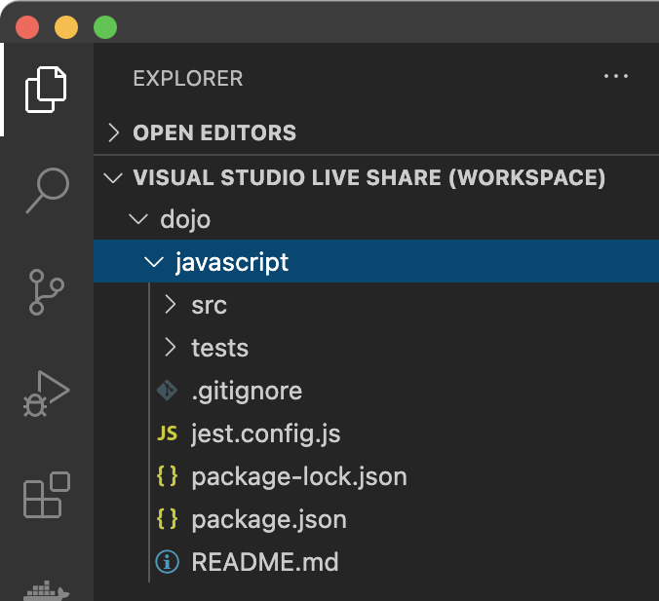This screenshot has height=601, width=659.
Task: Maximize the window with green button
Action: coord(105,27)
